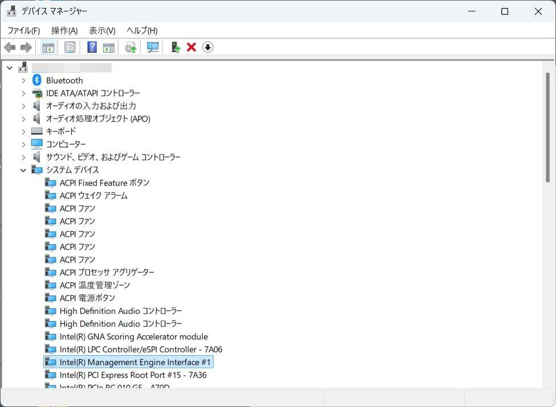Collapse the root computer node
Viewport: 556px width, 407px height.
(10, 68)
